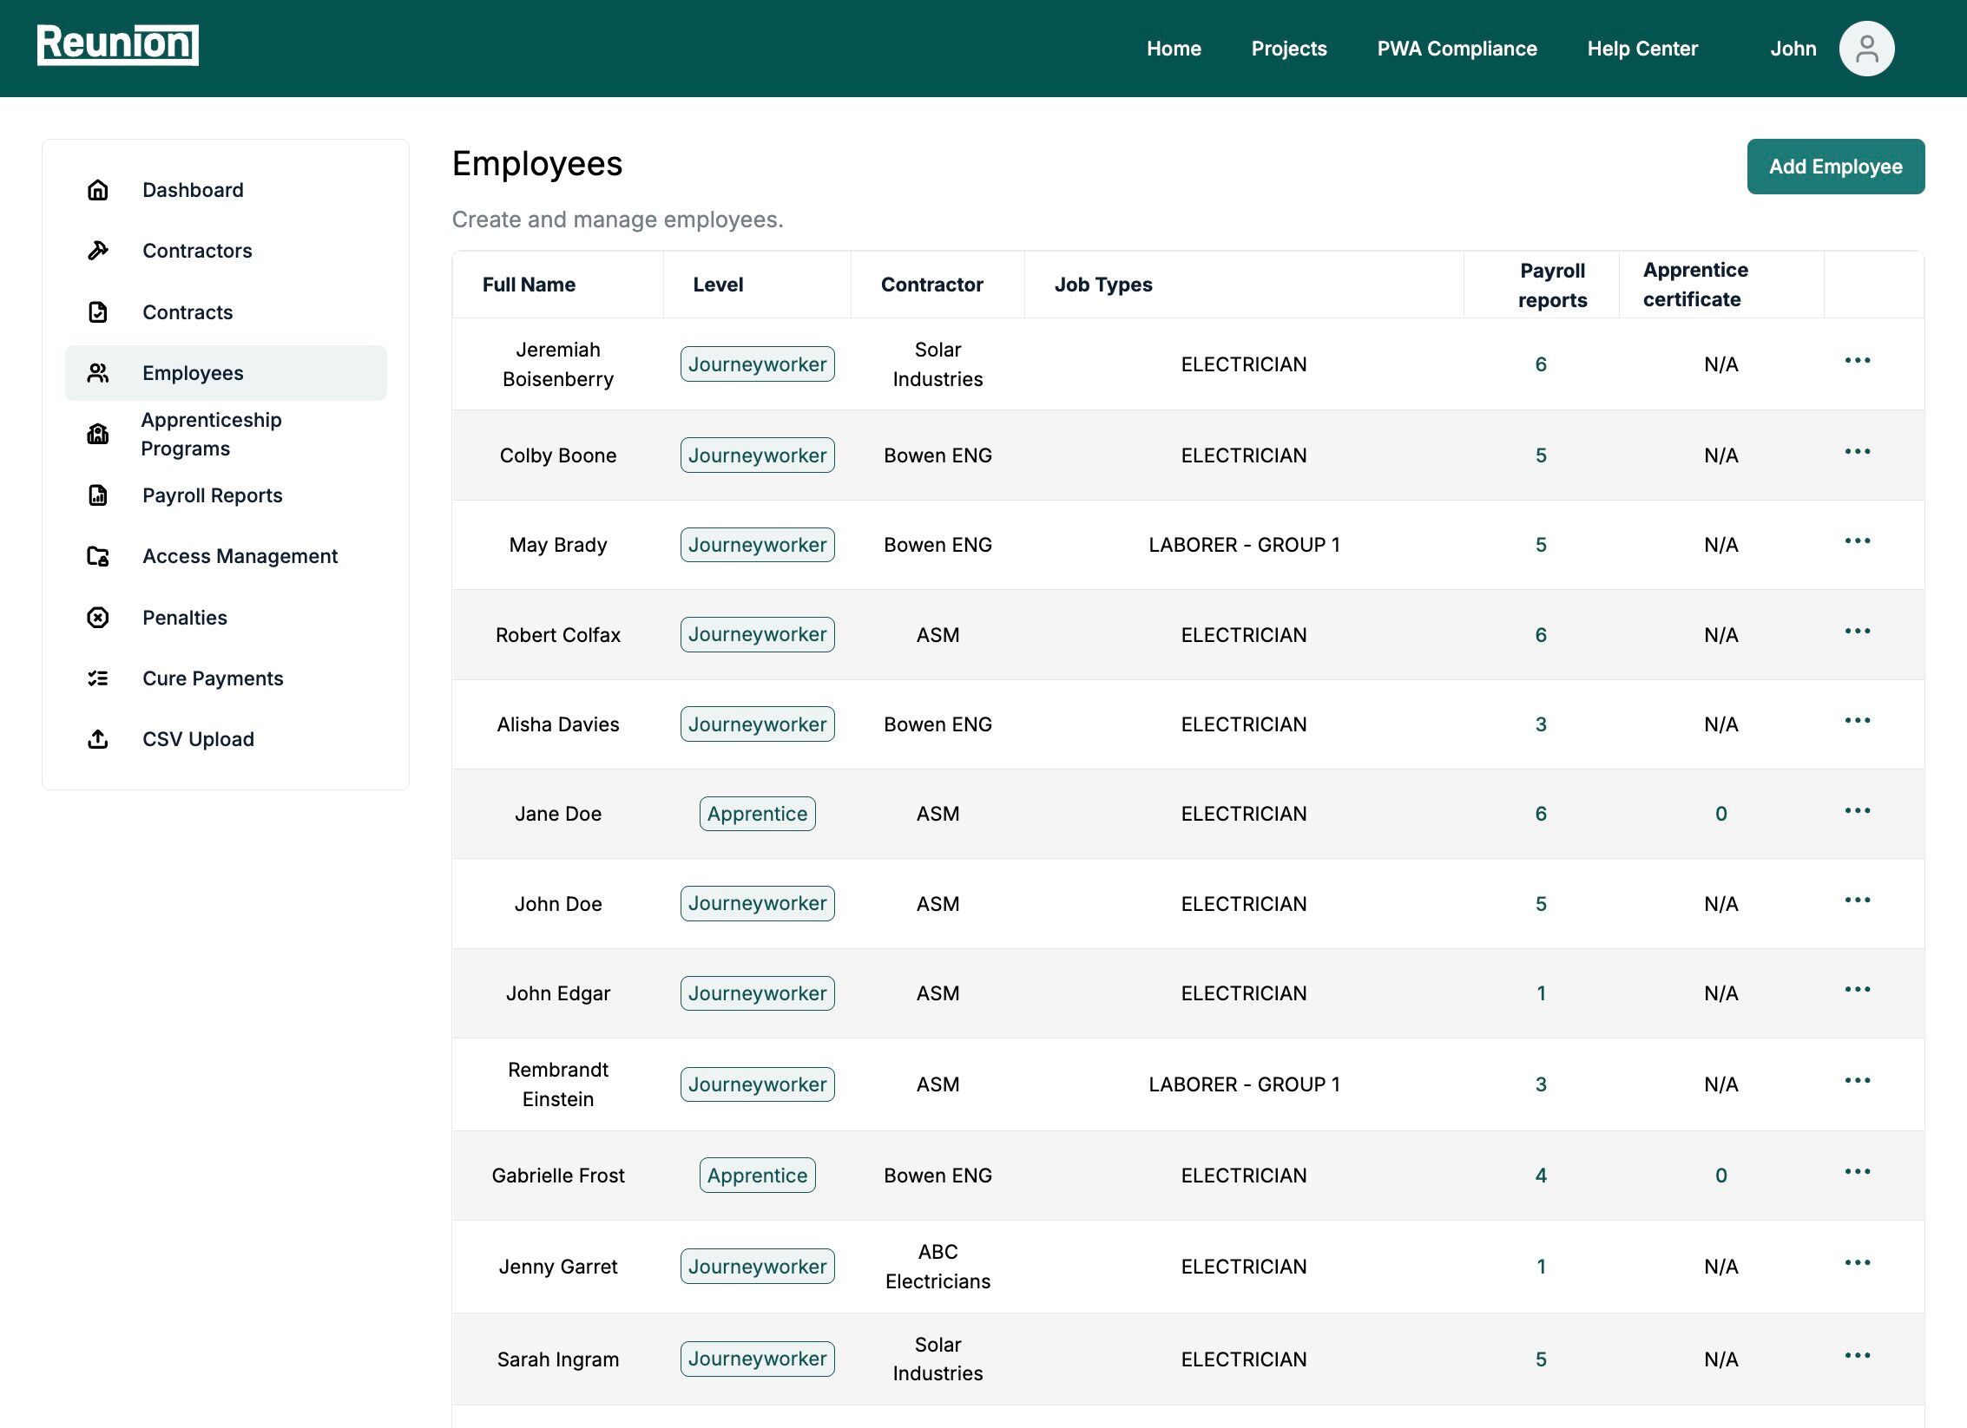Go to the Help Center
This screenshot has width=1967, height=1428.
tap(1642, 48)
